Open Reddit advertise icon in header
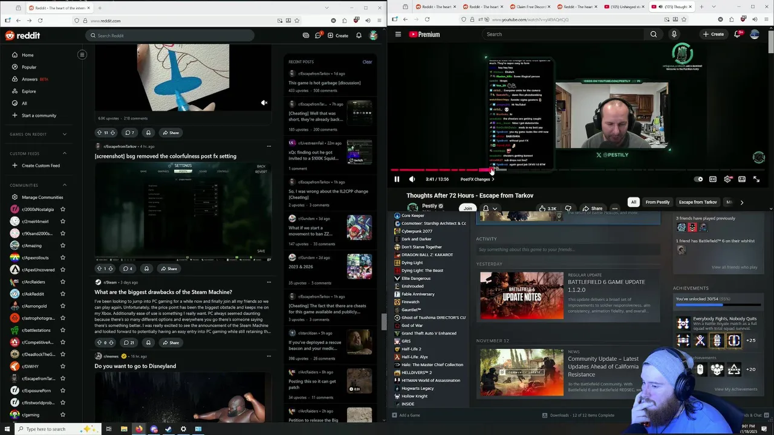Viewport: 774px width, 435px height. (306, 36)
